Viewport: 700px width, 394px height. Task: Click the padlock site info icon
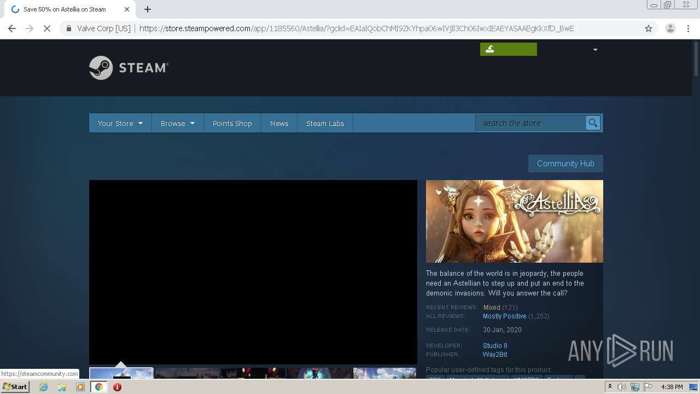click(x=69, y=28)
